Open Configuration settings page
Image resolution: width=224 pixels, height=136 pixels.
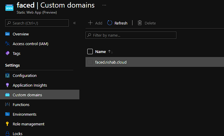coord(25,76)
